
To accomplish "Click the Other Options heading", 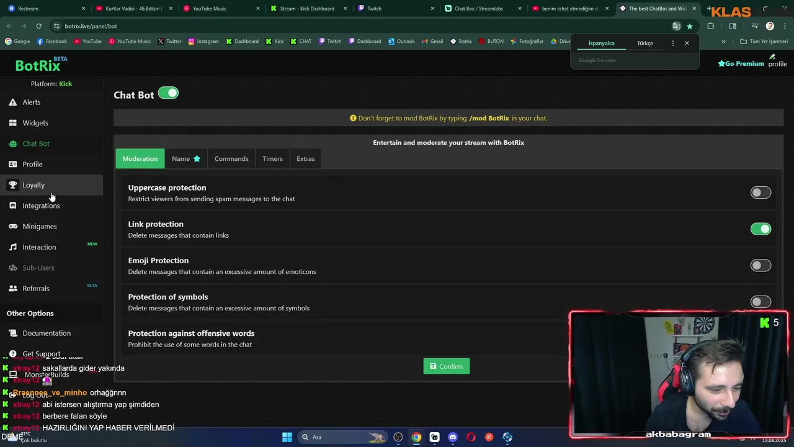I will point(30,314).
